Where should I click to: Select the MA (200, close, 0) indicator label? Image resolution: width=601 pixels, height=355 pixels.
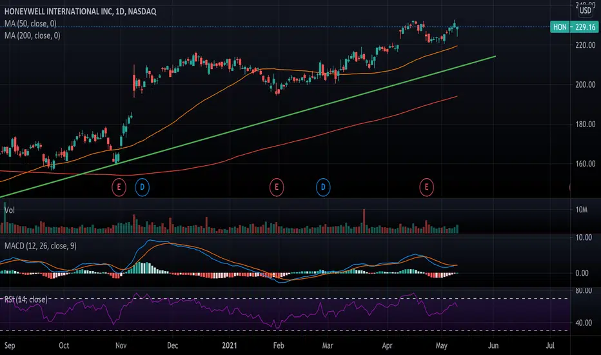tap(32, 35)
